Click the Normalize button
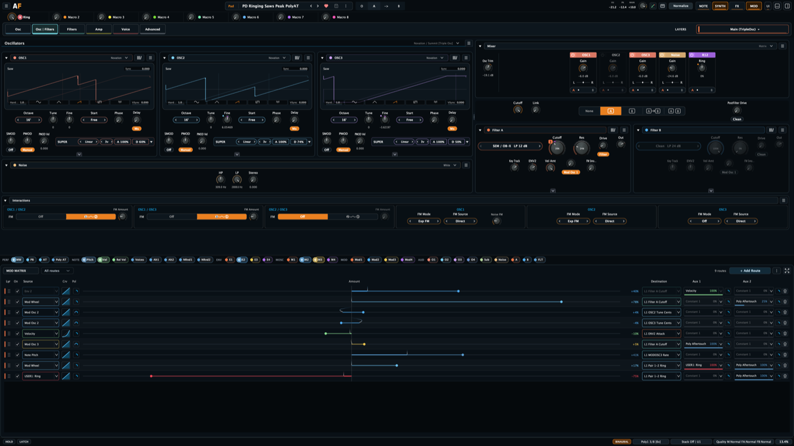The width and height of the screenshot is (794, 446). [x=681, y=6]
